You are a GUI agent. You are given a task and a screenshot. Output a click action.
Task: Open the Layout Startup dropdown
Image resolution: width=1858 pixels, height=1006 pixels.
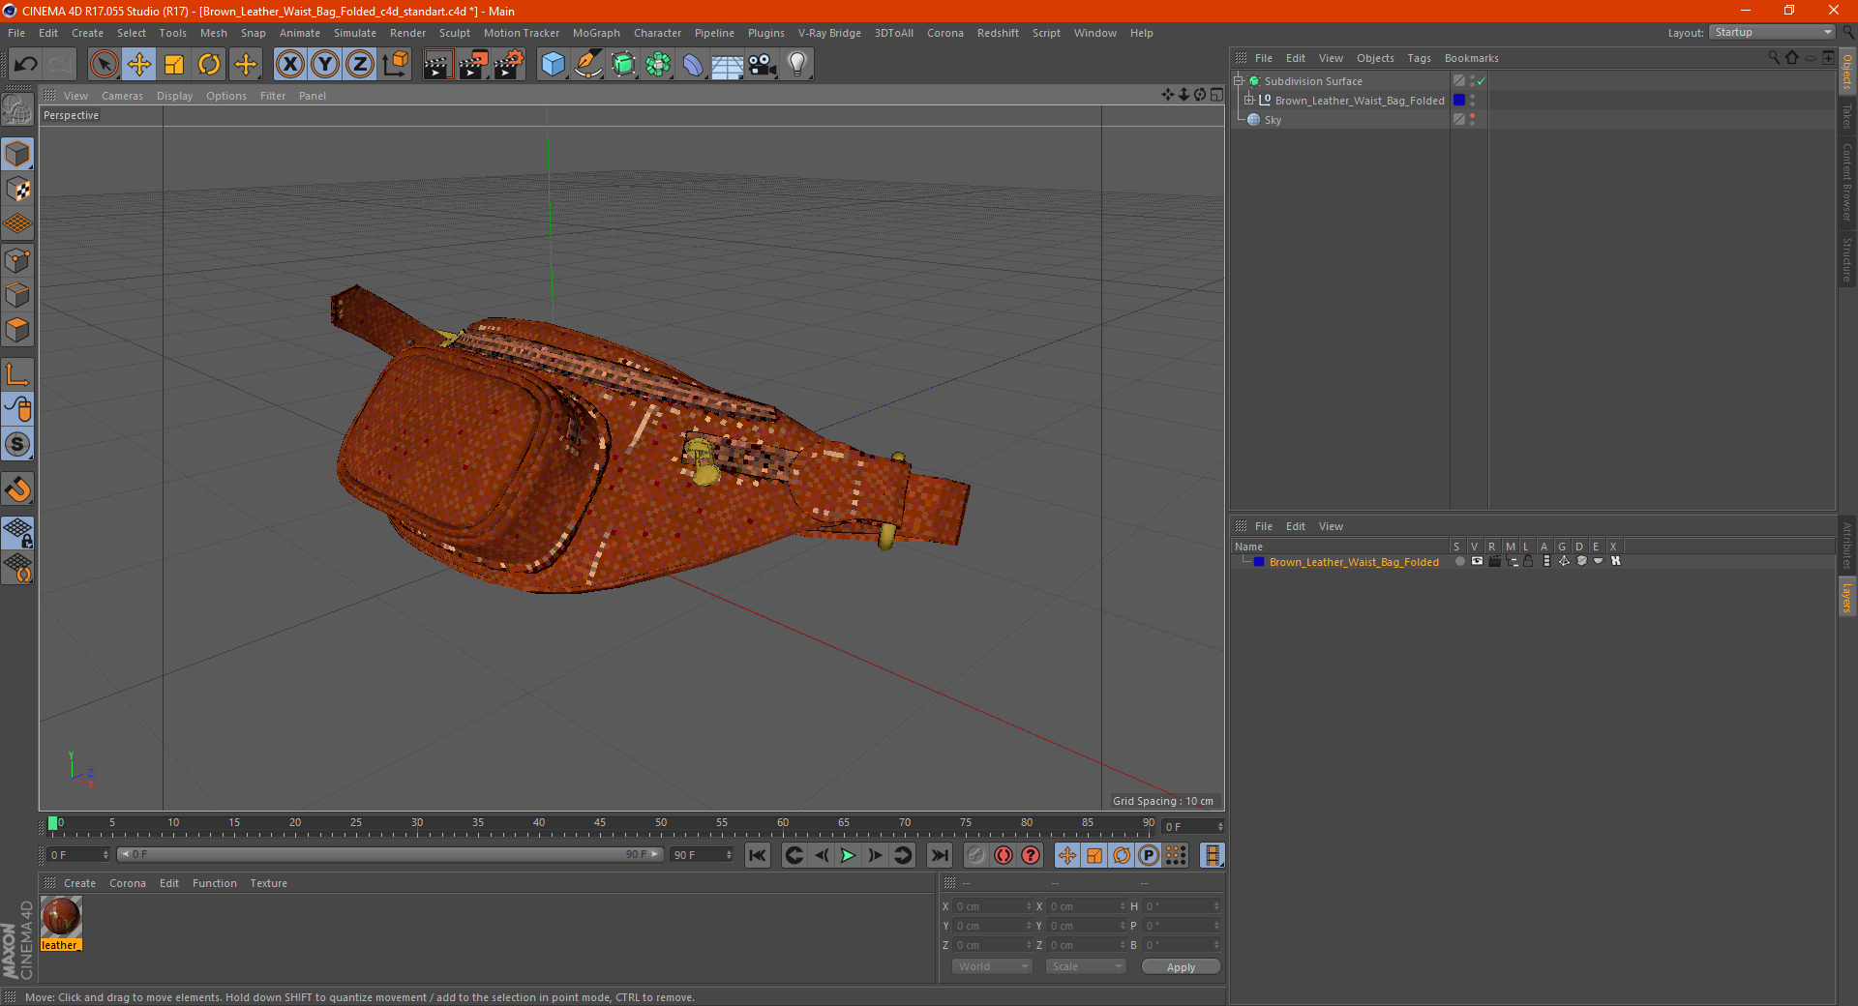tap(1773, 32)
